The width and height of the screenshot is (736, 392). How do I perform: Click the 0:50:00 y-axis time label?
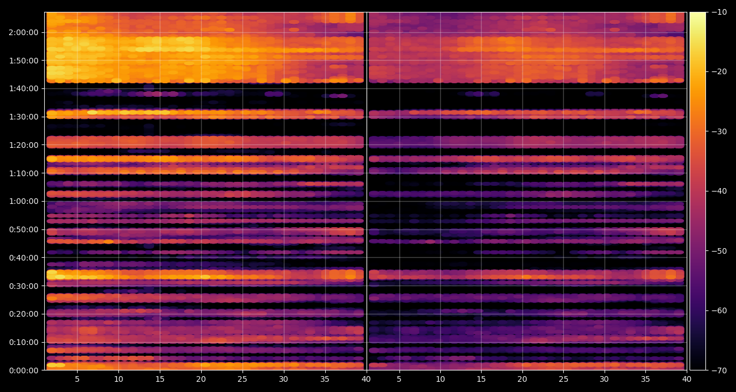coord(23,229)
